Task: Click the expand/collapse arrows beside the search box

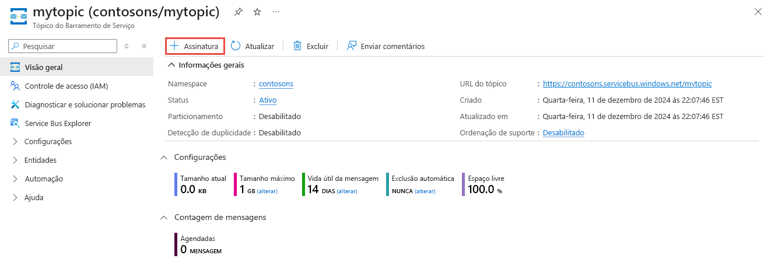Action: tap(127, 46)
